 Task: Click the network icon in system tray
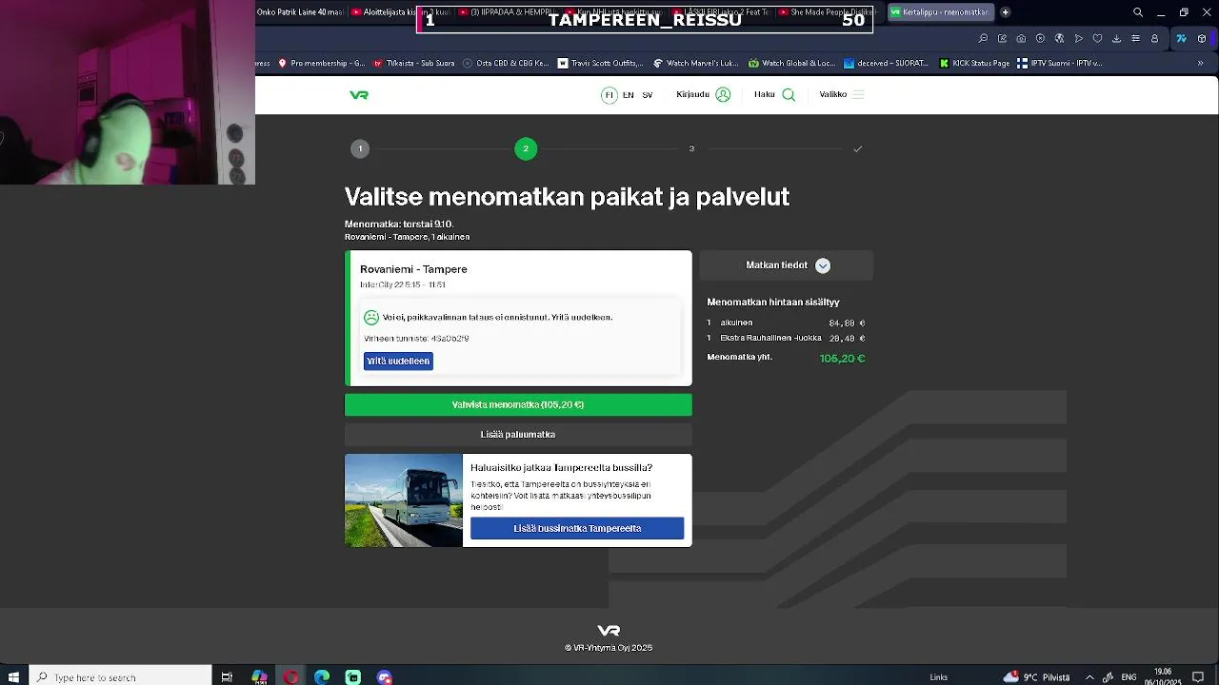[1109, 677]
